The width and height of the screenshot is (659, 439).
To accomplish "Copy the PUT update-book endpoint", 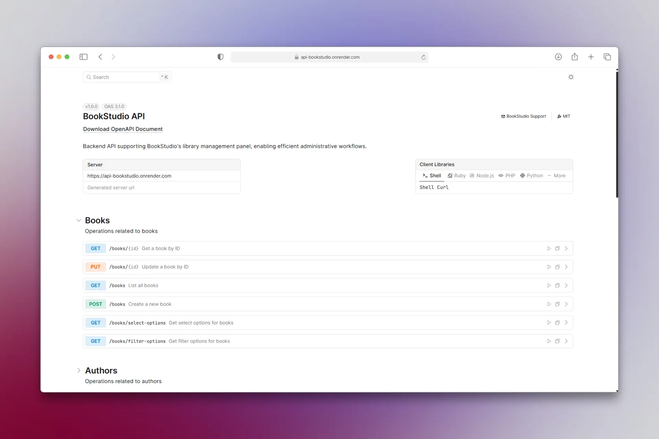I will click(557, 266).
